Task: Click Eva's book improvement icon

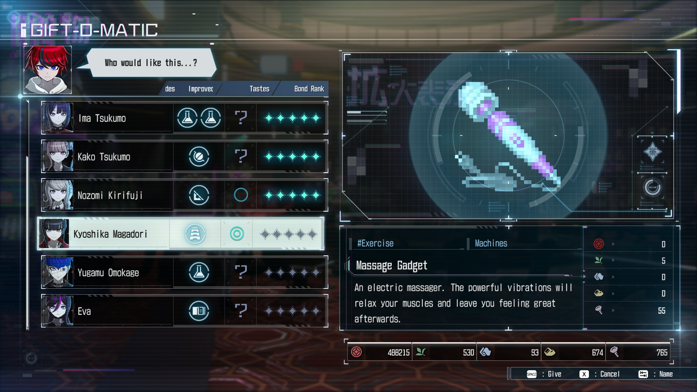Action: pos(199,311)
